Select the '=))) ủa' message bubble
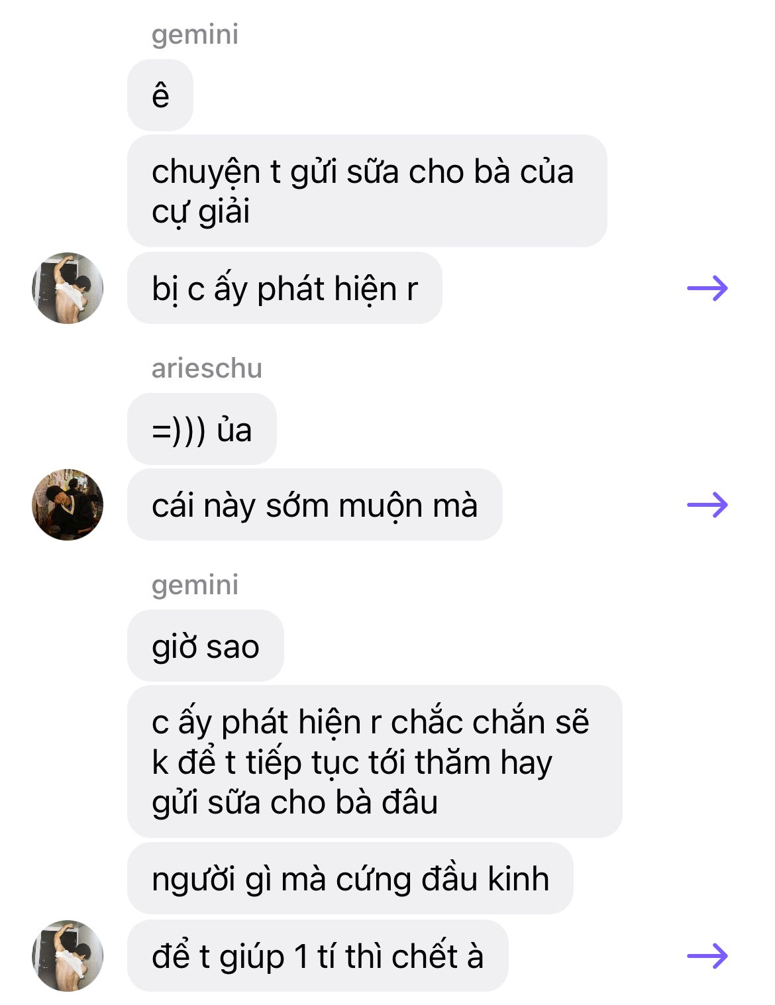Screen dimensions: 775x1005 point(202,429)
